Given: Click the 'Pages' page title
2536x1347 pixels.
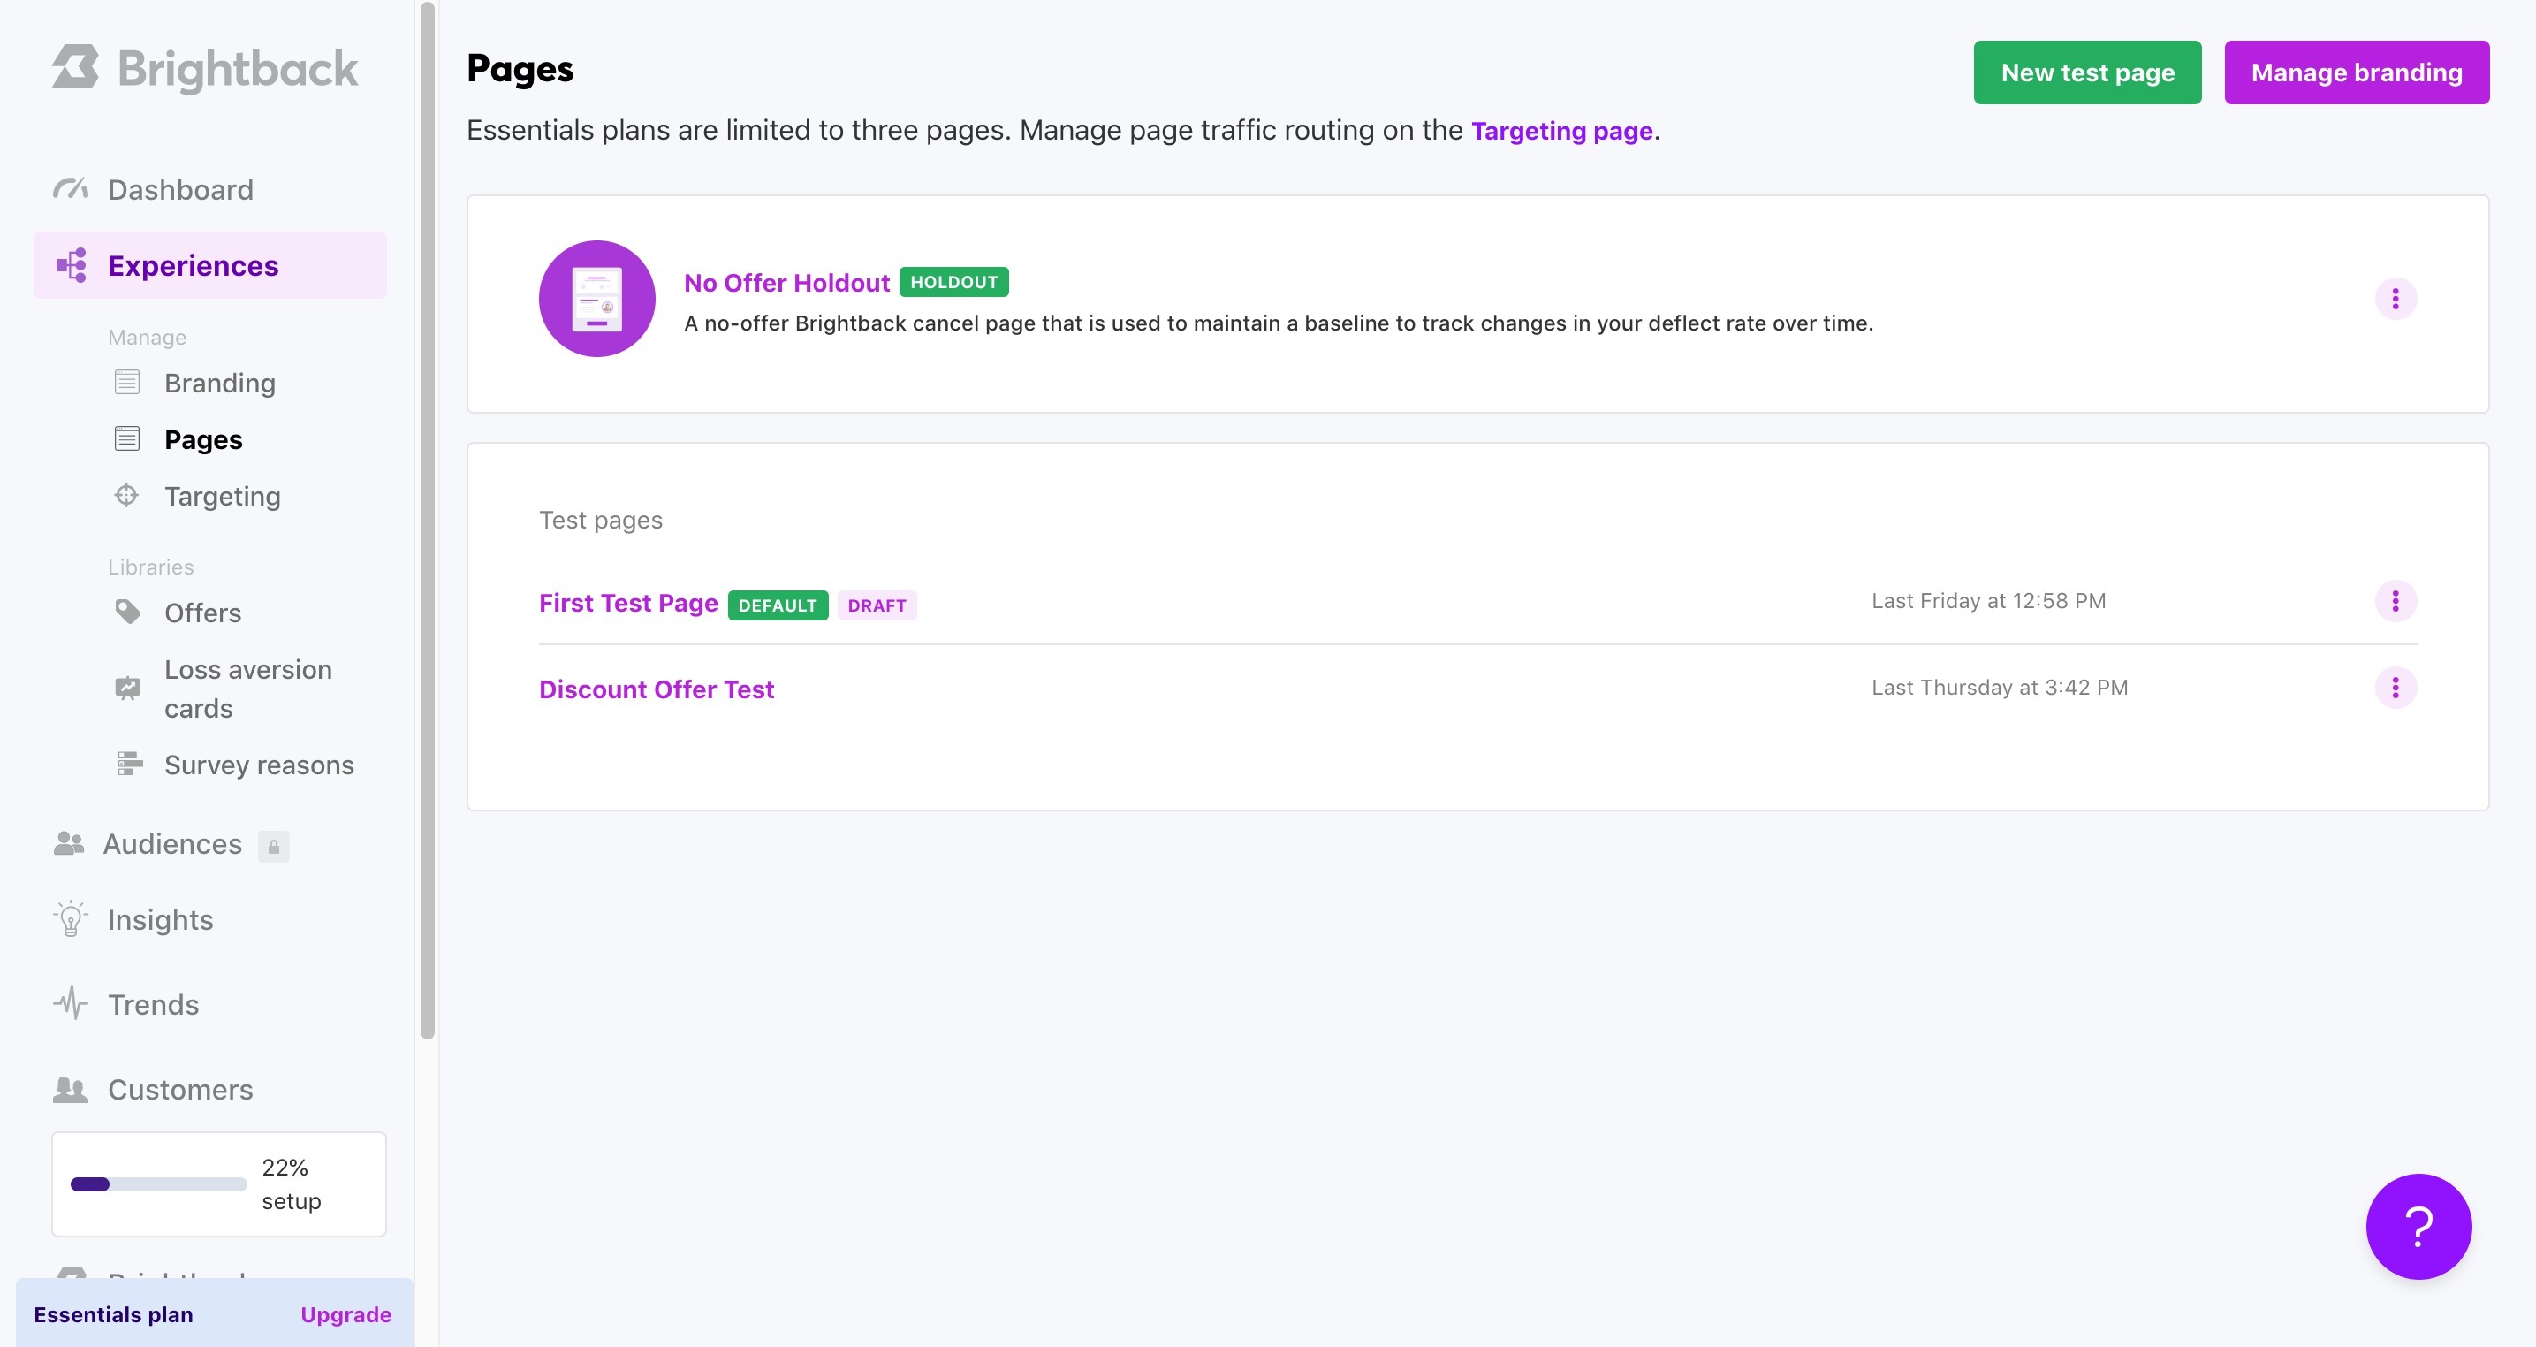Looking at the screenshot, I should (520, 68).
